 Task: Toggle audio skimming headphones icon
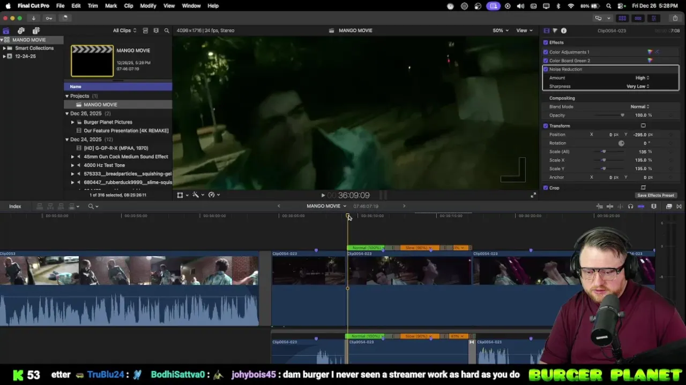(x=630, y=206)
